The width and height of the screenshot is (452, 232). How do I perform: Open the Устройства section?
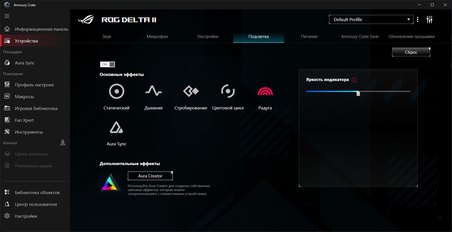(35, 41)
